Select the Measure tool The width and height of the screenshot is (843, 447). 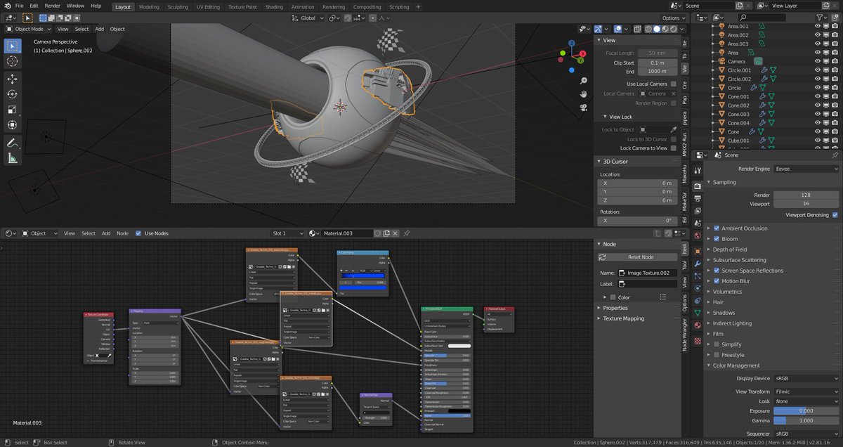(x=12, y=158)
